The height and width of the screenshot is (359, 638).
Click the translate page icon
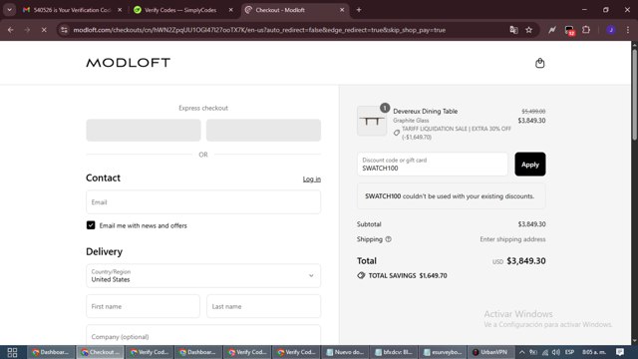coord(513,30)
